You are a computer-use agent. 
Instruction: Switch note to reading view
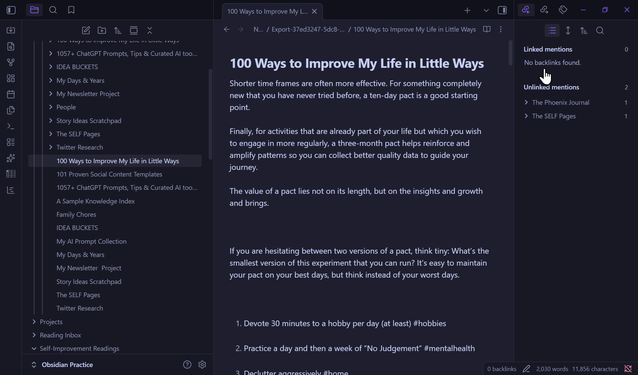pyautogui.click(x=487, y=29)
